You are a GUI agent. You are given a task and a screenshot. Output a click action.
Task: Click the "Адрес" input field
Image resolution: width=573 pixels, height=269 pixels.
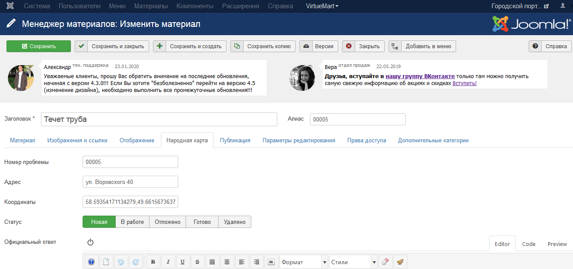130,182
